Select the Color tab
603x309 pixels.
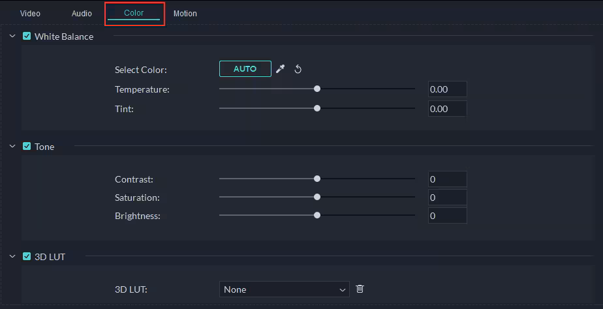coord(134,13)
